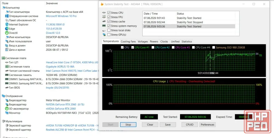
Task: Open the Unified tab
Action: pos(175,42)
